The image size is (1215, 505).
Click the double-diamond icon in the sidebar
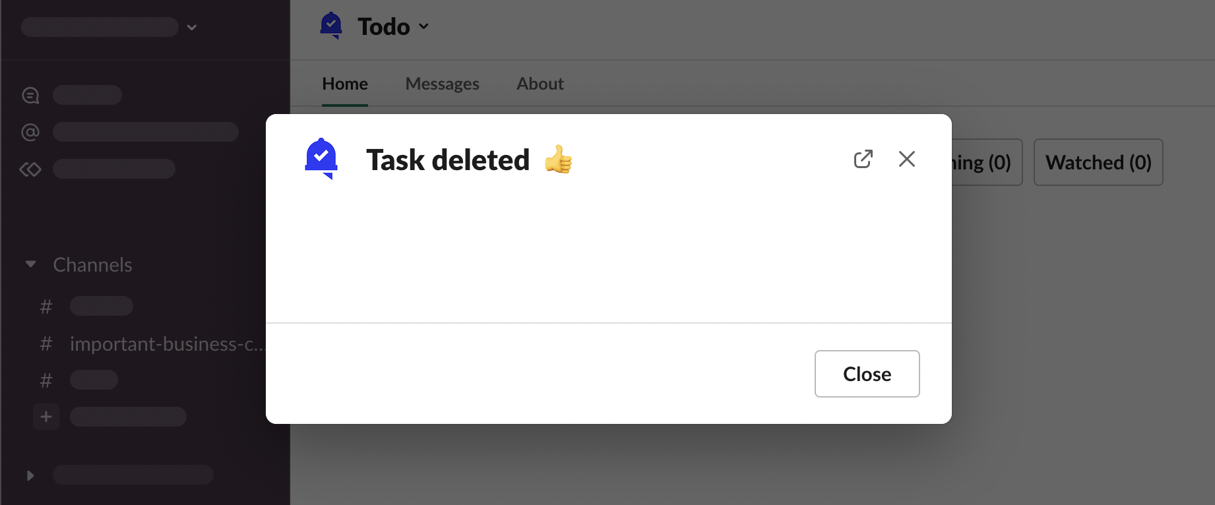30,169
